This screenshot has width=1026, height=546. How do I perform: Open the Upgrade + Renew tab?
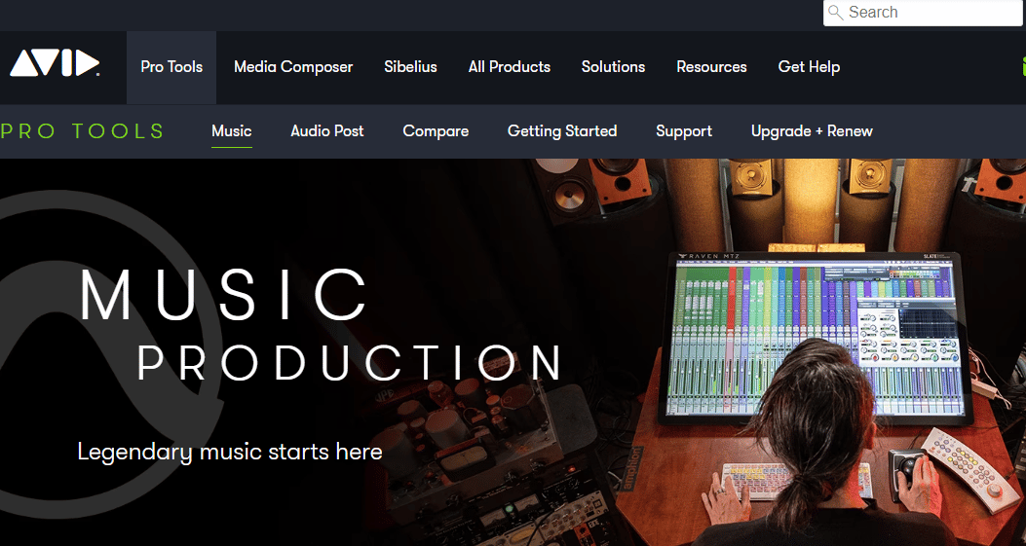(812, 131)
